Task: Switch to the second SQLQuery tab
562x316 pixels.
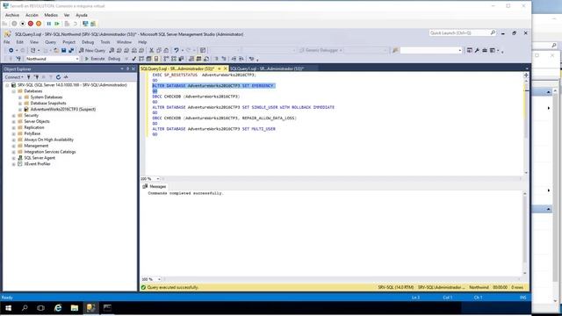Action: pos(267,68)
